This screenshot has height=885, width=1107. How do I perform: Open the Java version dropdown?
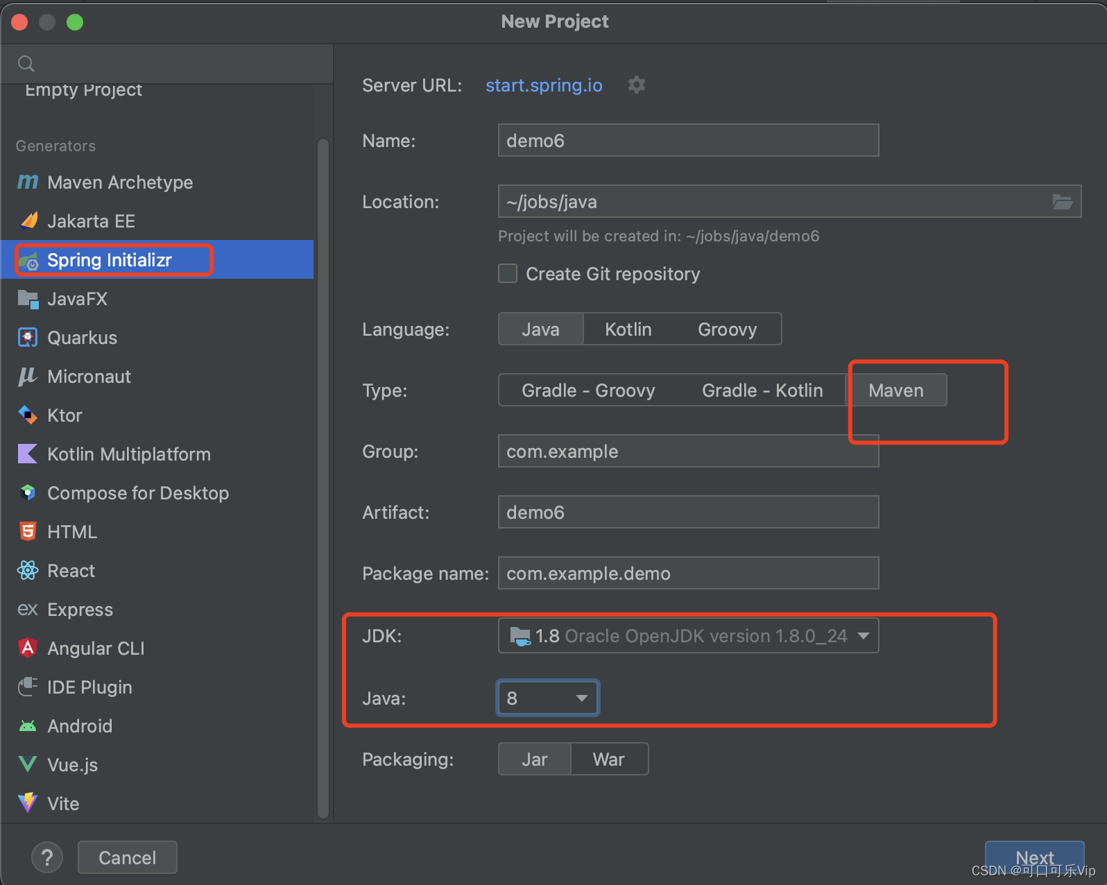click(x=548, y=698)
